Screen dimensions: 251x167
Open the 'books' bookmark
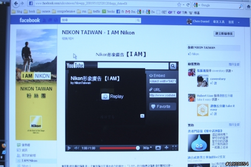click(108, 11)
